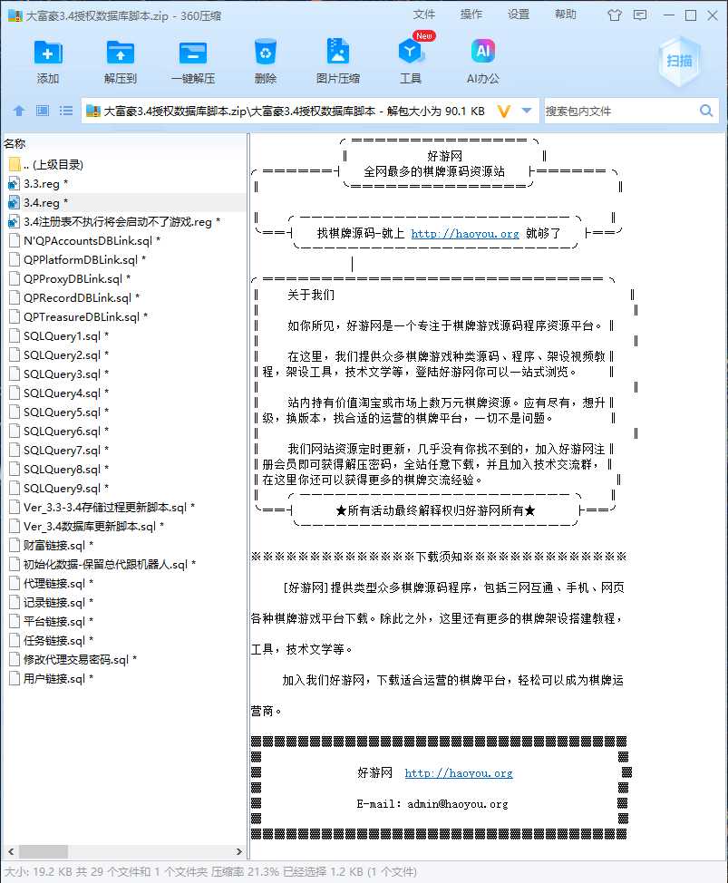Click the 3.4.reg file icon
The height and width of the screenshot is (883, 728).
[15, 203]
